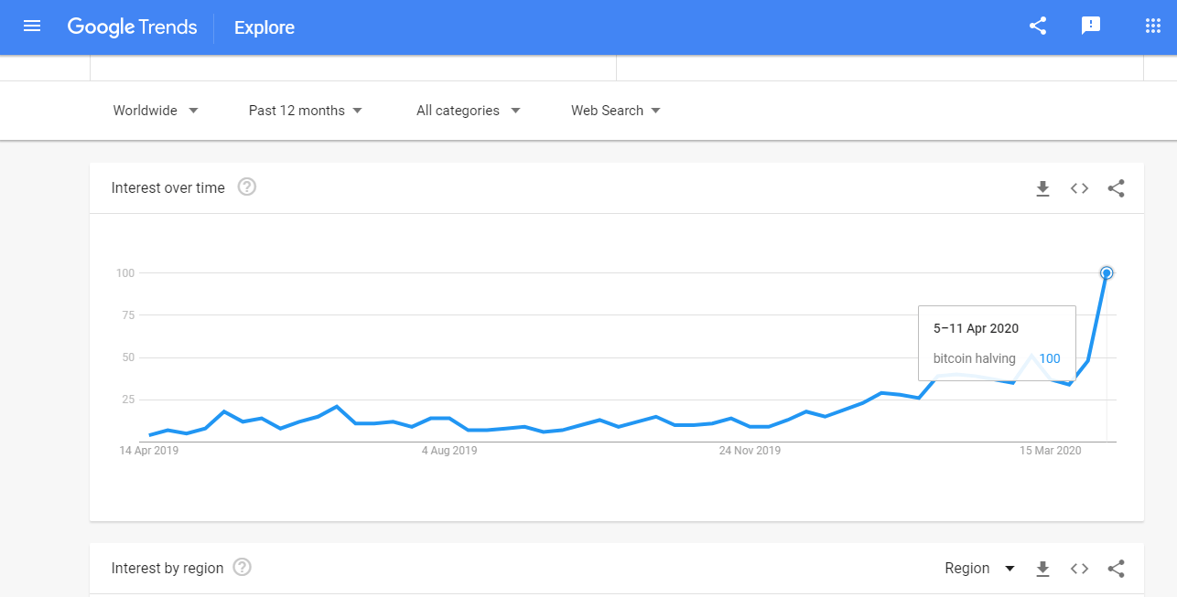Show help for Interest by region
The height and width of the screenshot is (597, 1177).
pyautogui.click(x=243, y=568)
